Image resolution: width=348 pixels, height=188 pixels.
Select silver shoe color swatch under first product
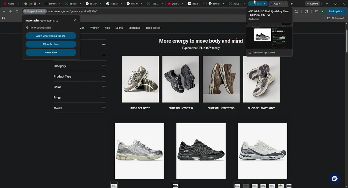pyautogui.click(x=114, y=185)
